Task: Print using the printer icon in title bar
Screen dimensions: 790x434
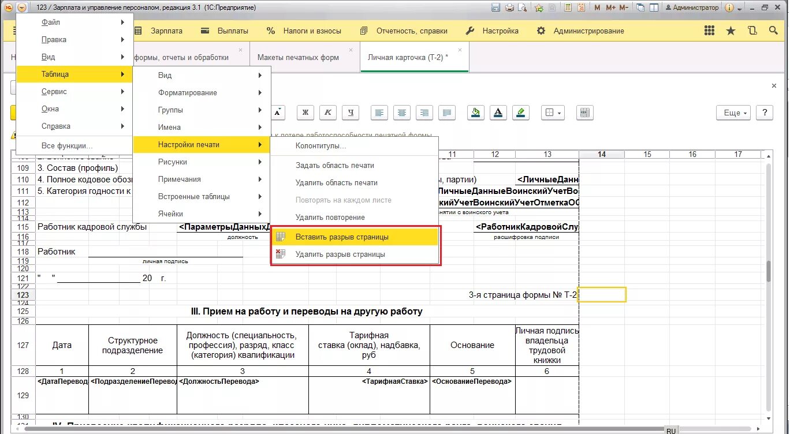Action: (x=509, y=8)
